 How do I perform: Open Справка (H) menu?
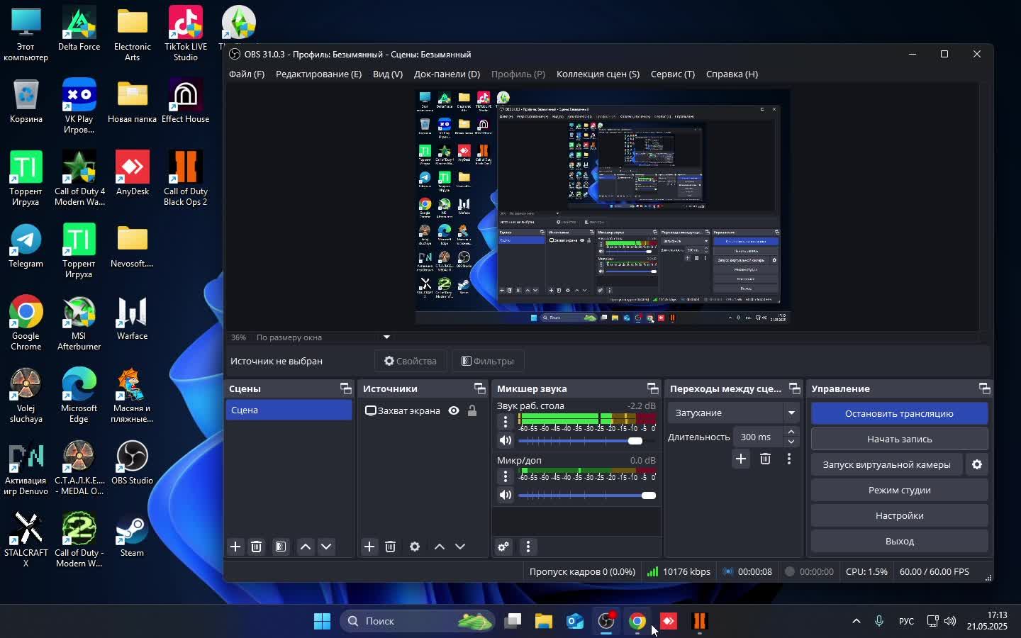pyautogui.click(x=732, y=74)
